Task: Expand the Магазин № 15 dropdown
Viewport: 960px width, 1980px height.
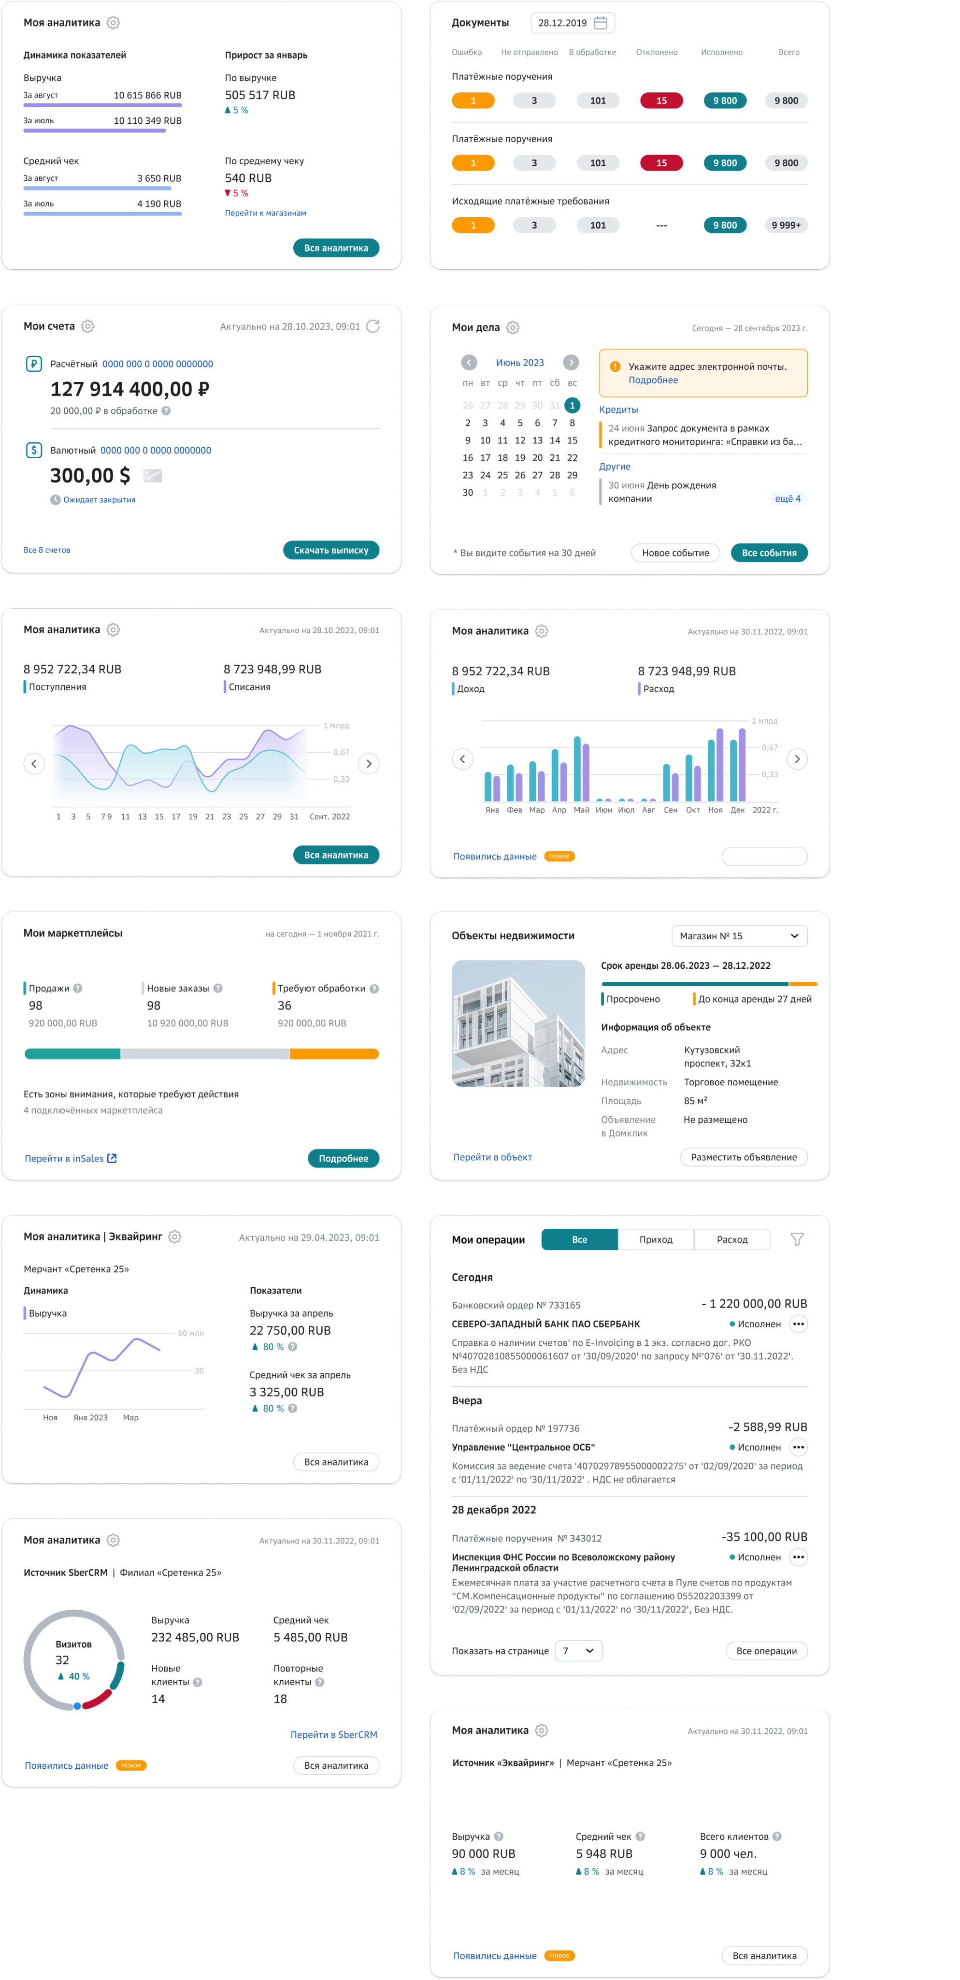Action: (740, 935)
